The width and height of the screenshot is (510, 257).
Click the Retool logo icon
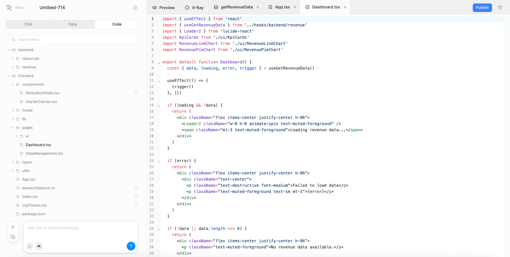[9, 8]
